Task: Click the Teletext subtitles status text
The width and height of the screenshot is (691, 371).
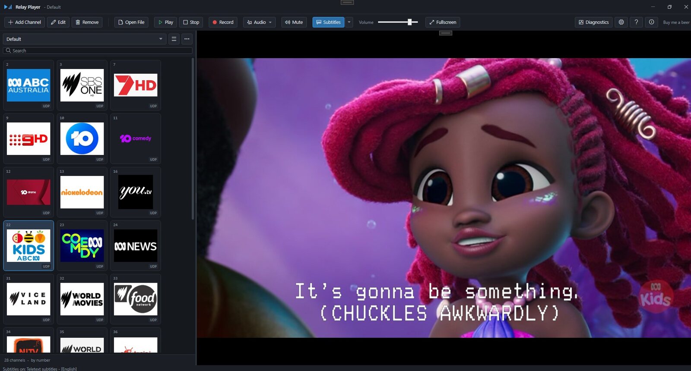Action: coord(40,369)
